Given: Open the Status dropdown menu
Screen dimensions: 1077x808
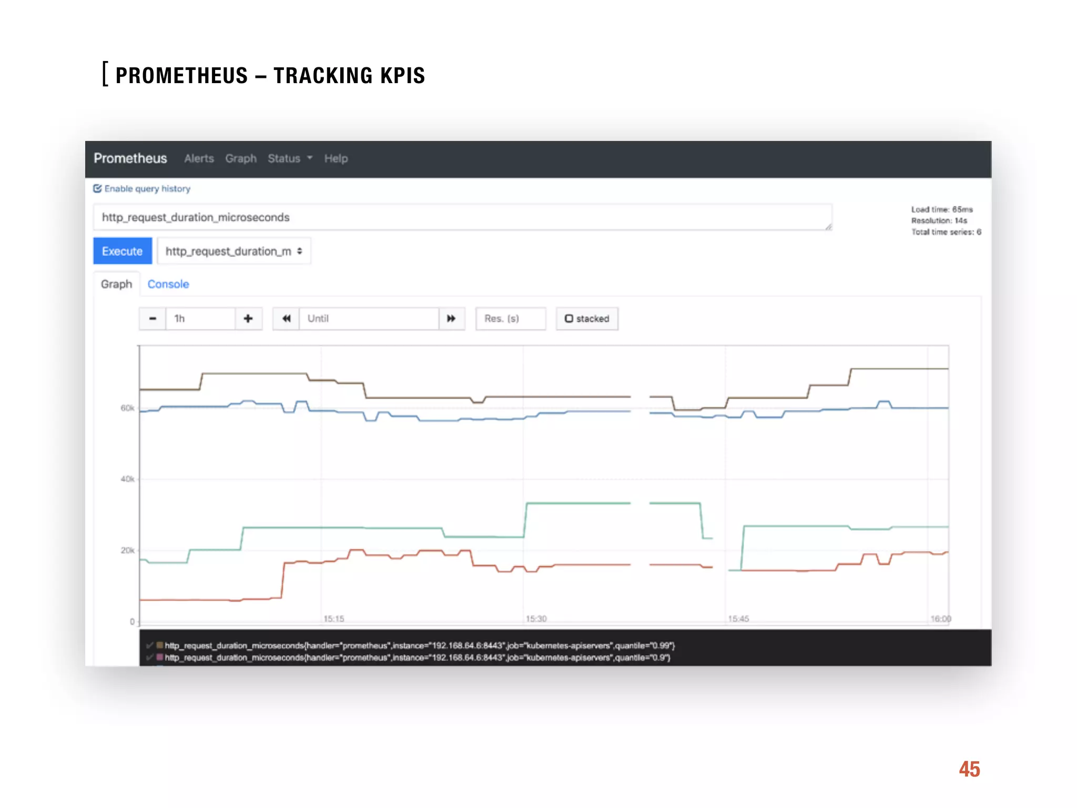Looking at the screenshot, I should tap(290, 158).
